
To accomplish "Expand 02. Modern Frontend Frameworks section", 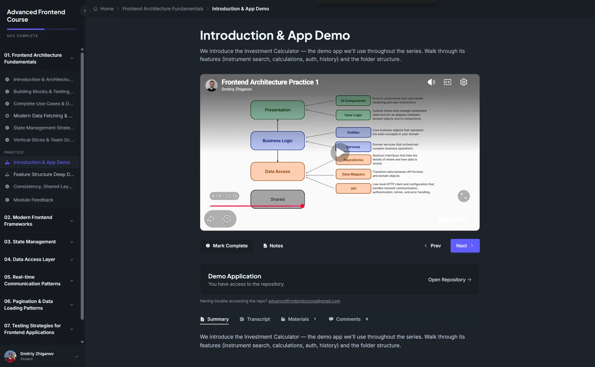I will pyautogui.click(x=72, y=221).
